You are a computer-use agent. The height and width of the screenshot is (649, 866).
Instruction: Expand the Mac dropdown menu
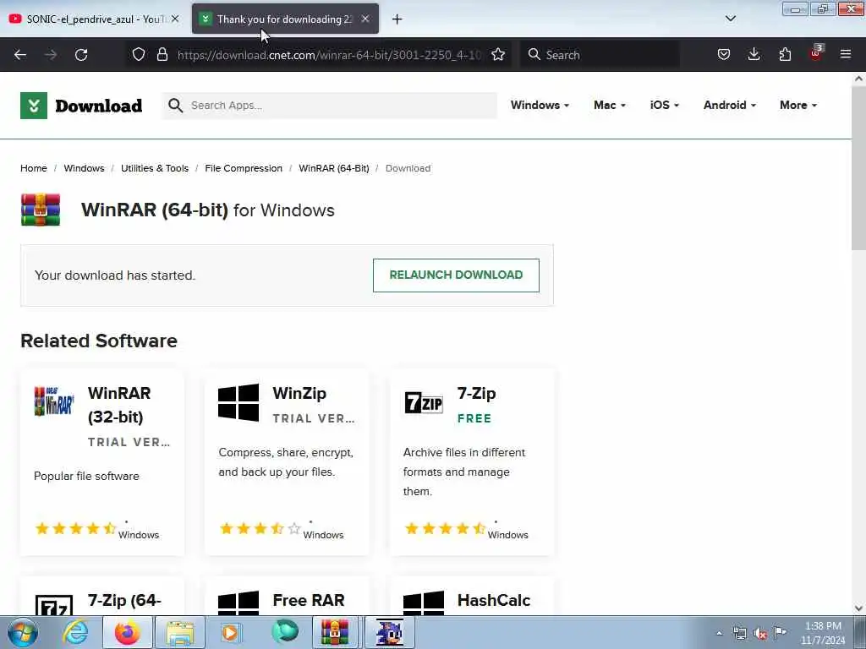pos(610,105)
